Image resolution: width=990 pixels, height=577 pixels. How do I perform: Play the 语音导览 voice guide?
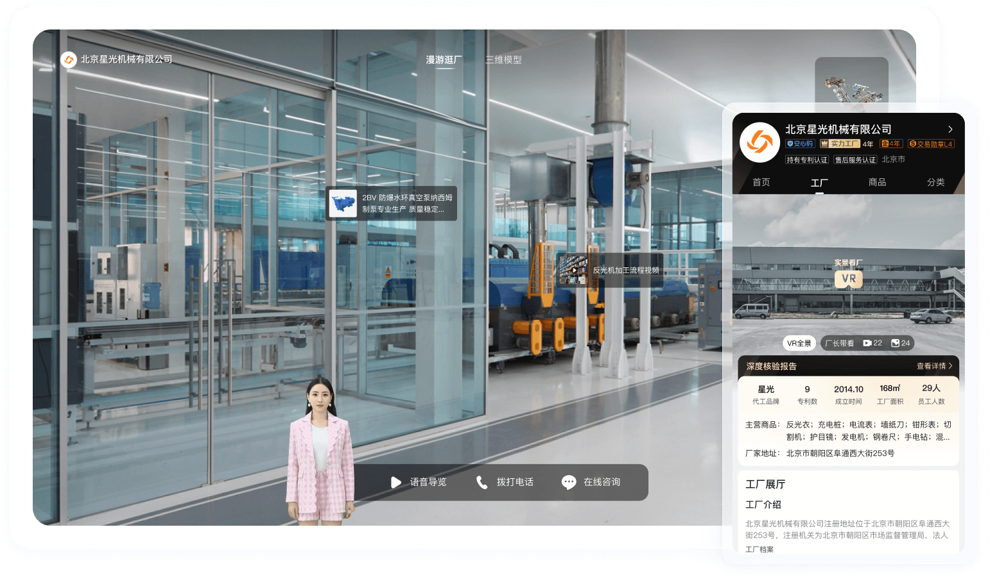coord(396,482)
